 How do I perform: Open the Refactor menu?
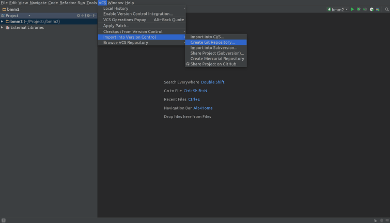coord(68,3)
